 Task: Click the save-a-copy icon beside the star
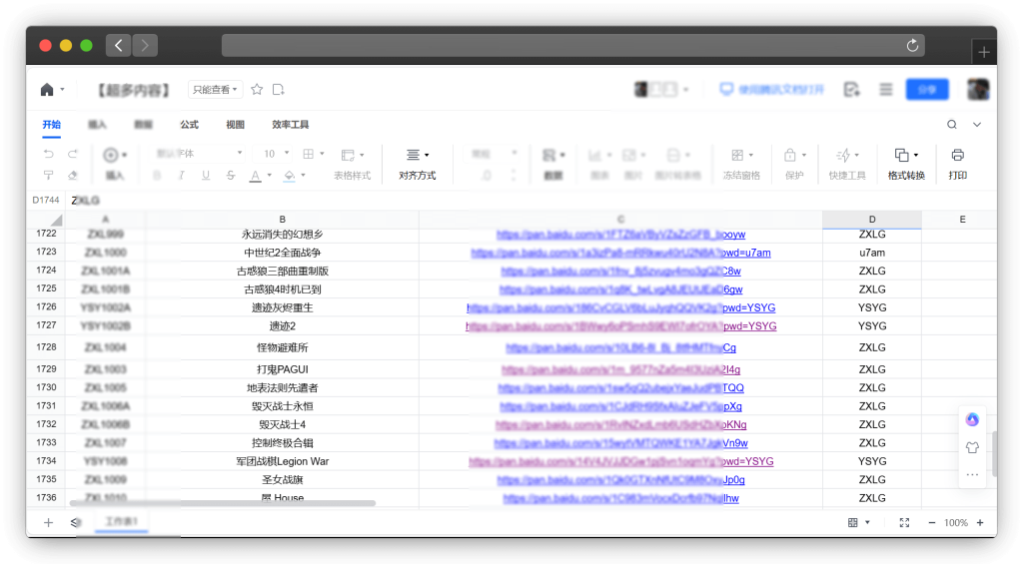pyautogui.click(x=279, y=89)
